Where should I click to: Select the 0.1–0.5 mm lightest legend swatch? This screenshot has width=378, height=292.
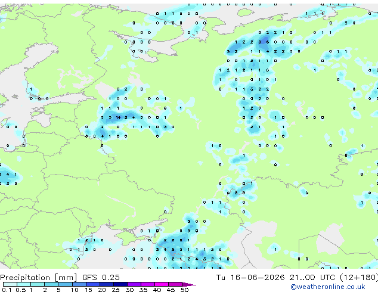[10, 284]
